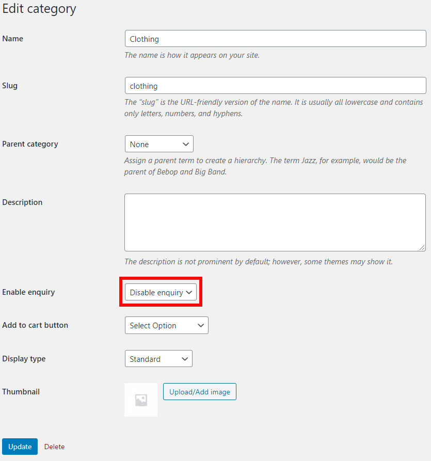The height and width of the screenshot is (461, 431).
Task: Focus the Name input field
Action: coord(275,39)
